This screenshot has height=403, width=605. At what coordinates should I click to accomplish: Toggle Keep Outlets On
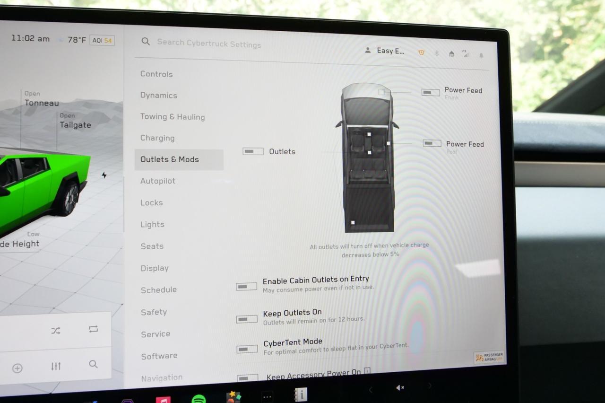click(247, 319)
